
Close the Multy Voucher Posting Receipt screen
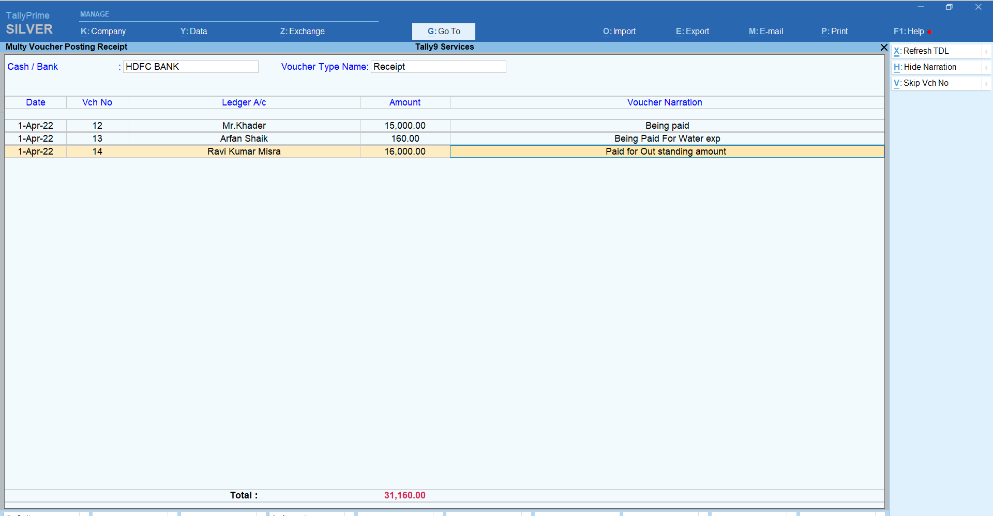click(x=884, y=47)
